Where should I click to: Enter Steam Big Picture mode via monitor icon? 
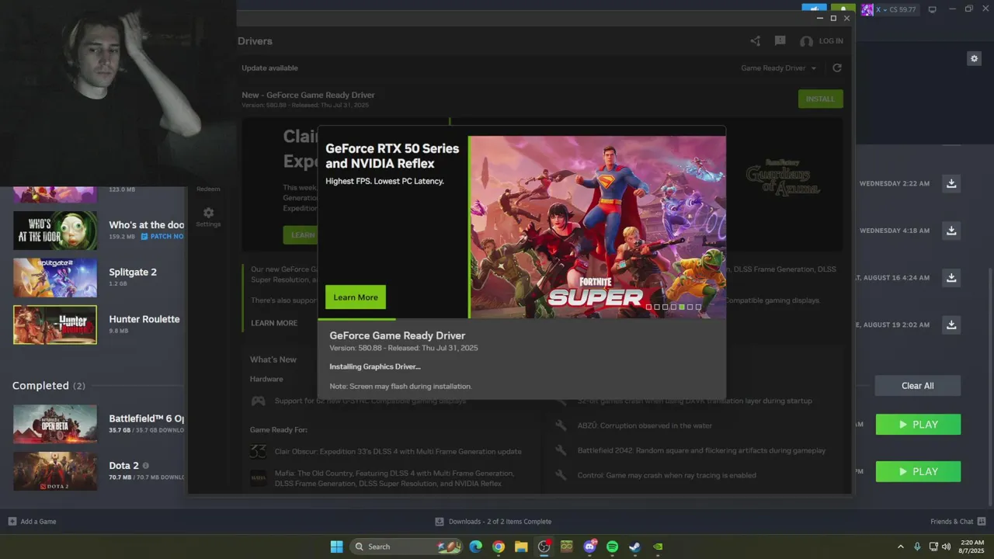pos(933,9)
